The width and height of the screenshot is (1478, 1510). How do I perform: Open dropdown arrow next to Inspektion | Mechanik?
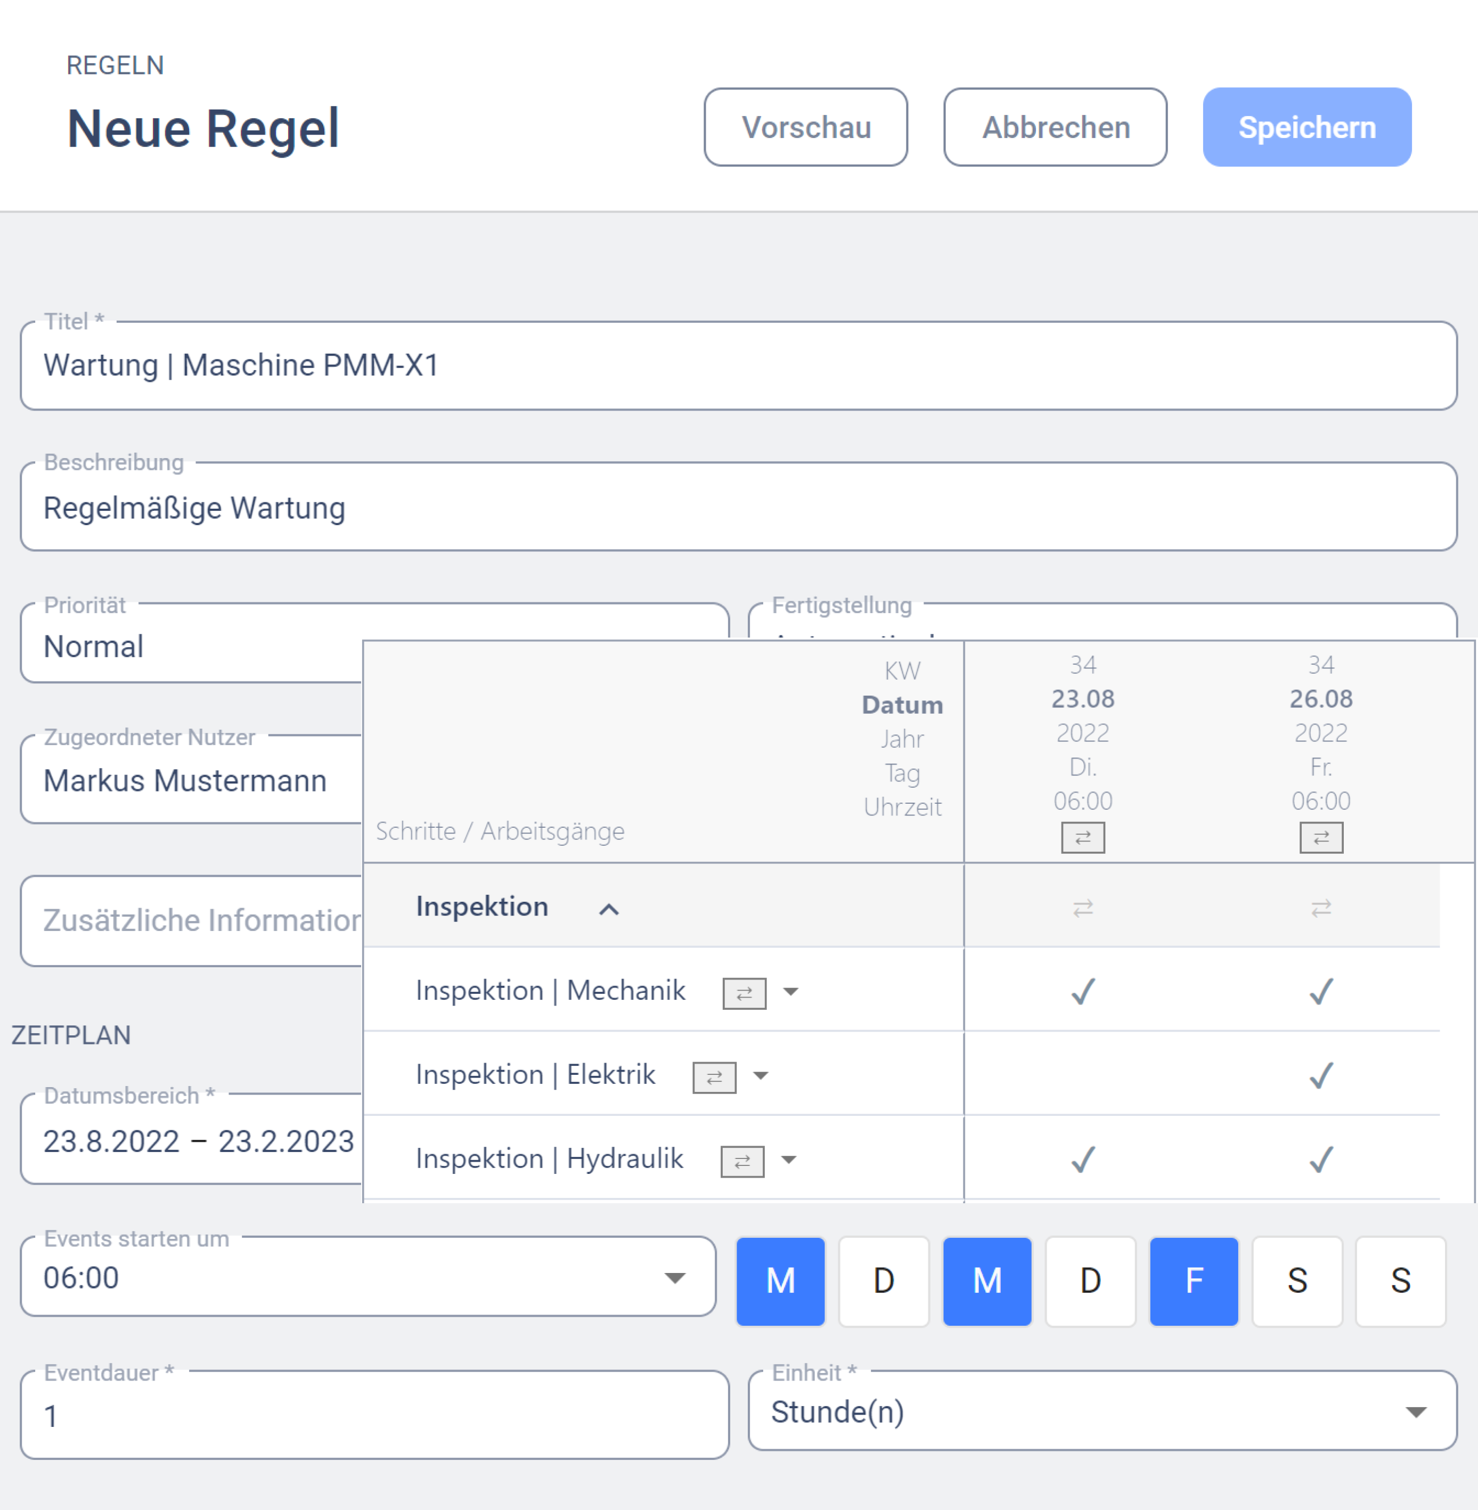pos(790,991)
